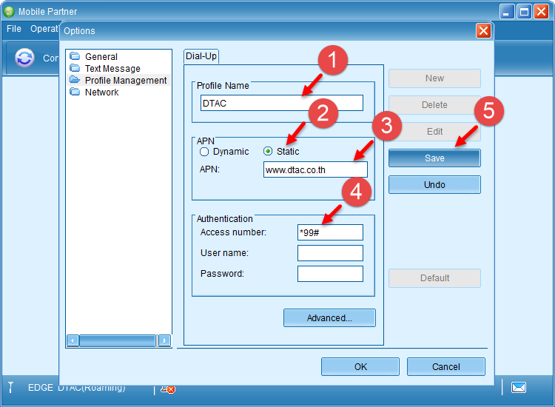Select the Dial-Up tab

click(201, 56)
